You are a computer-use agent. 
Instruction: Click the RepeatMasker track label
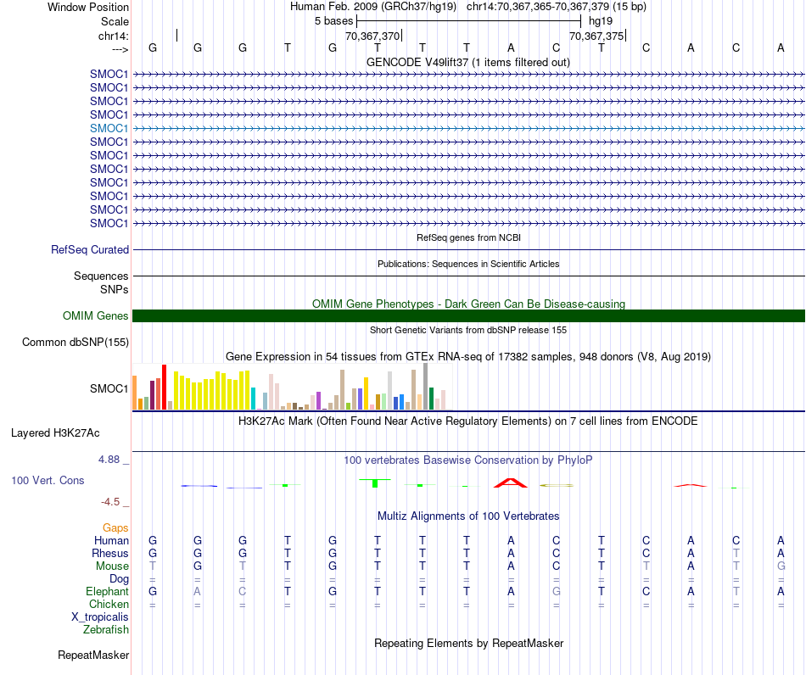click(x=93, y=655)
